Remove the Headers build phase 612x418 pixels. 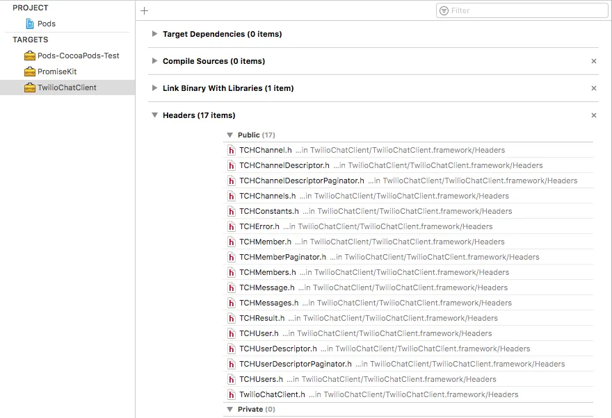click(x=594, y=115)
